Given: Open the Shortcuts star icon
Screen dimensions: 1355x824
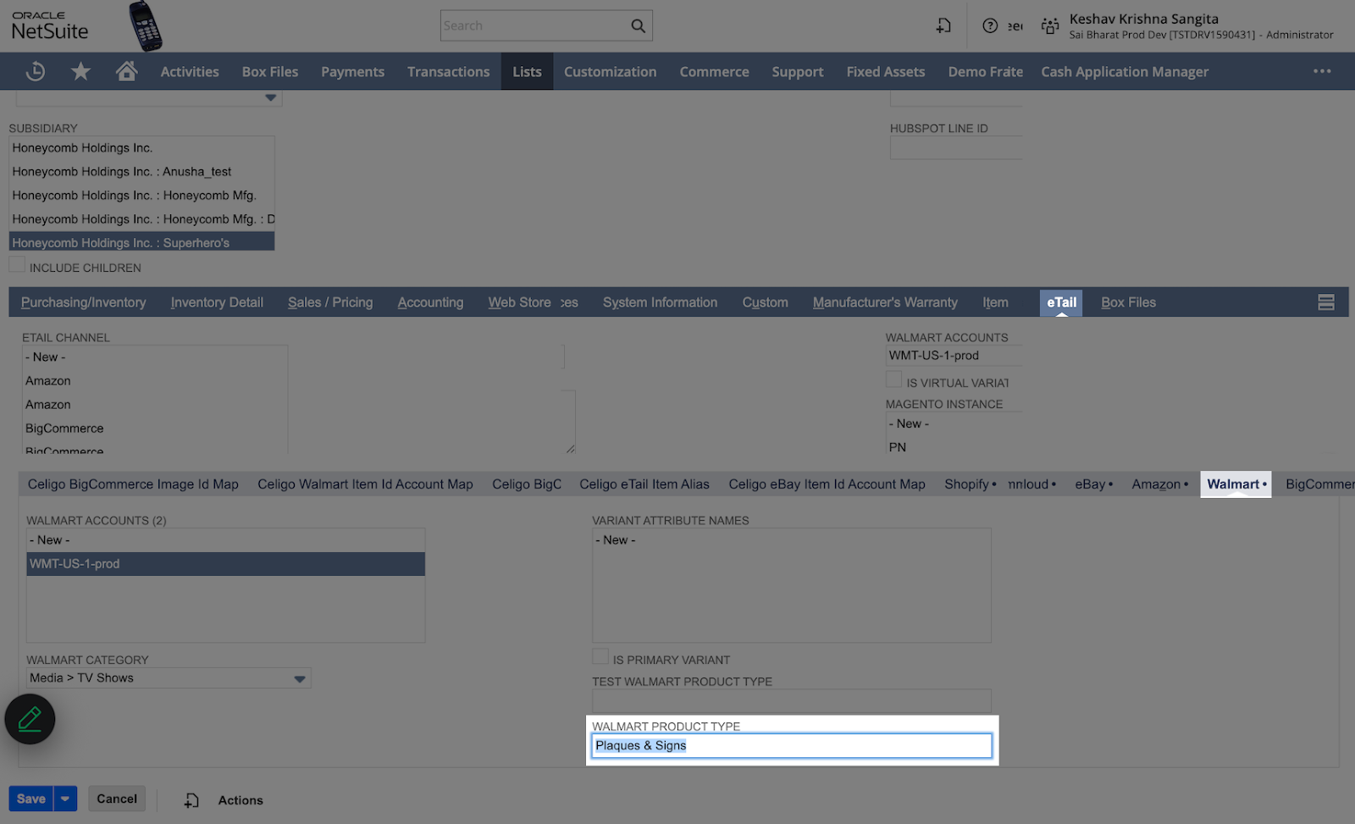Looking at the screenshot, I should click(x=80, y=71).
